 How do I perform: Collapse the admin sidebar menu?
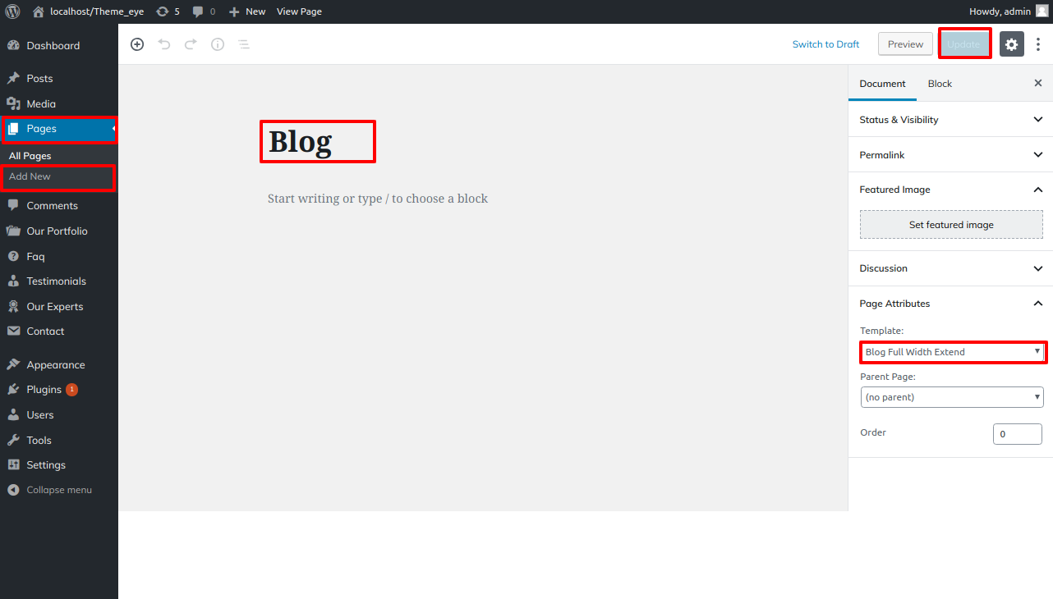49,490
